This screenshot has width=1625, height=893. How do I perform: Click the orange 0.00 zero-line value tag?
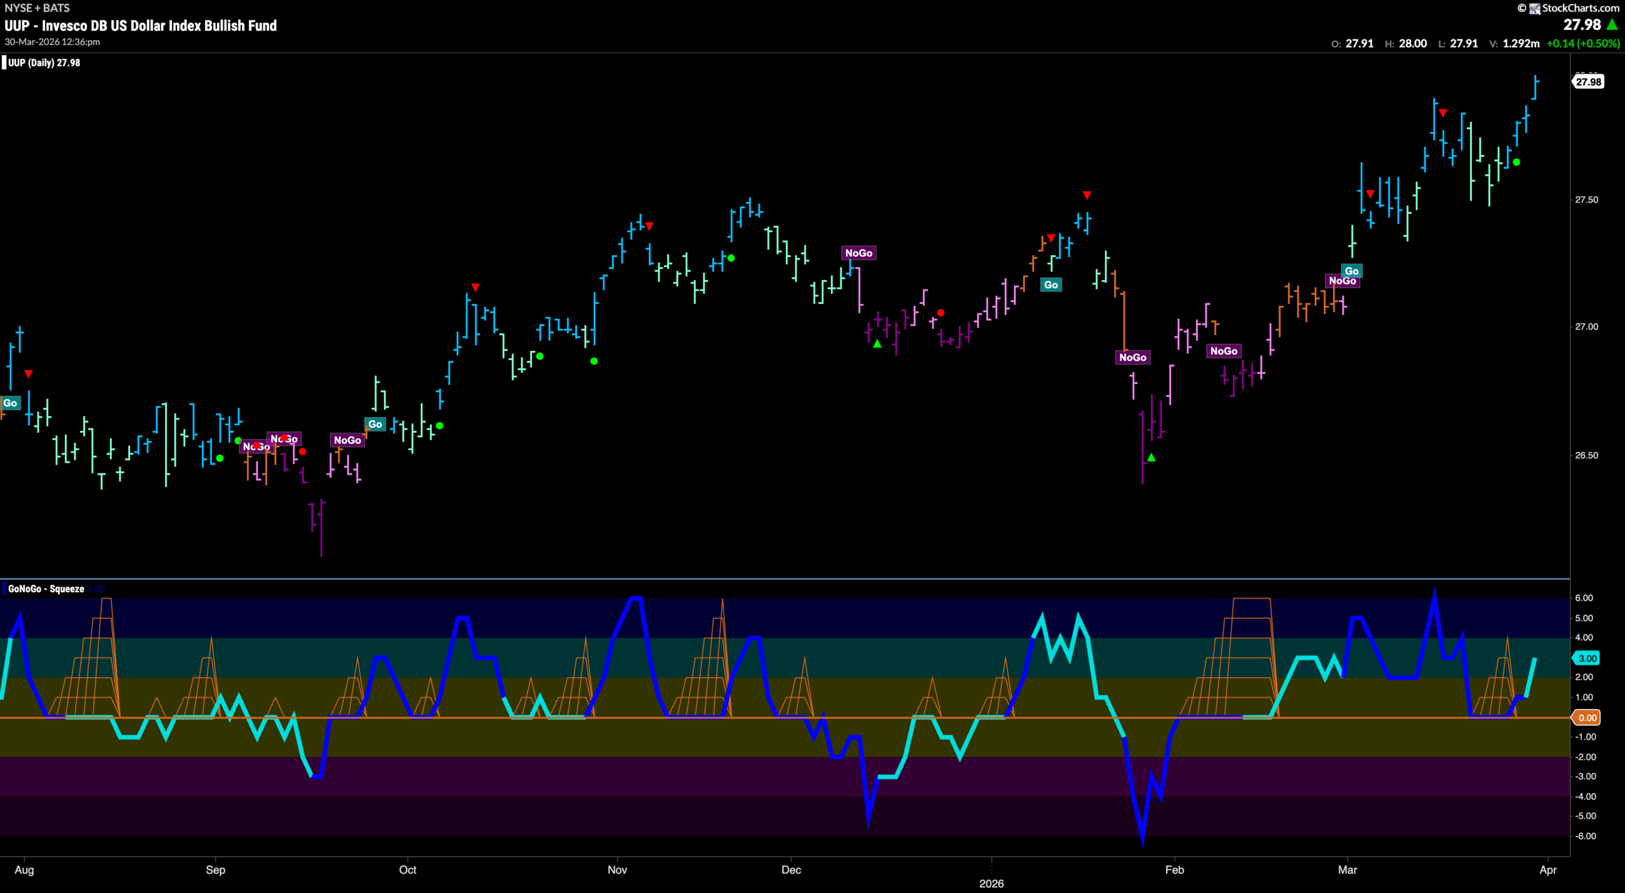click(x=1587, y=718)
